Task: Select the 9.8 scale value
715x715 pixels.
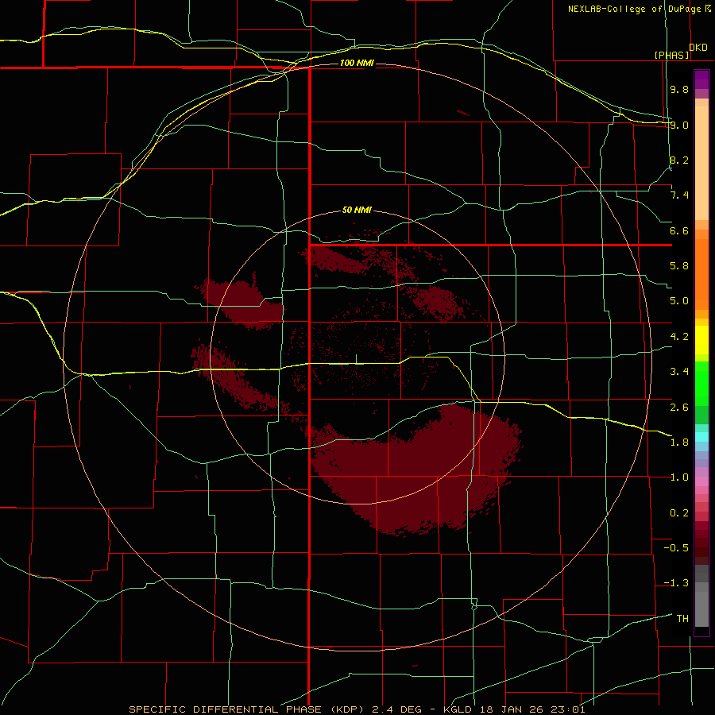Action: pos(679,89)
